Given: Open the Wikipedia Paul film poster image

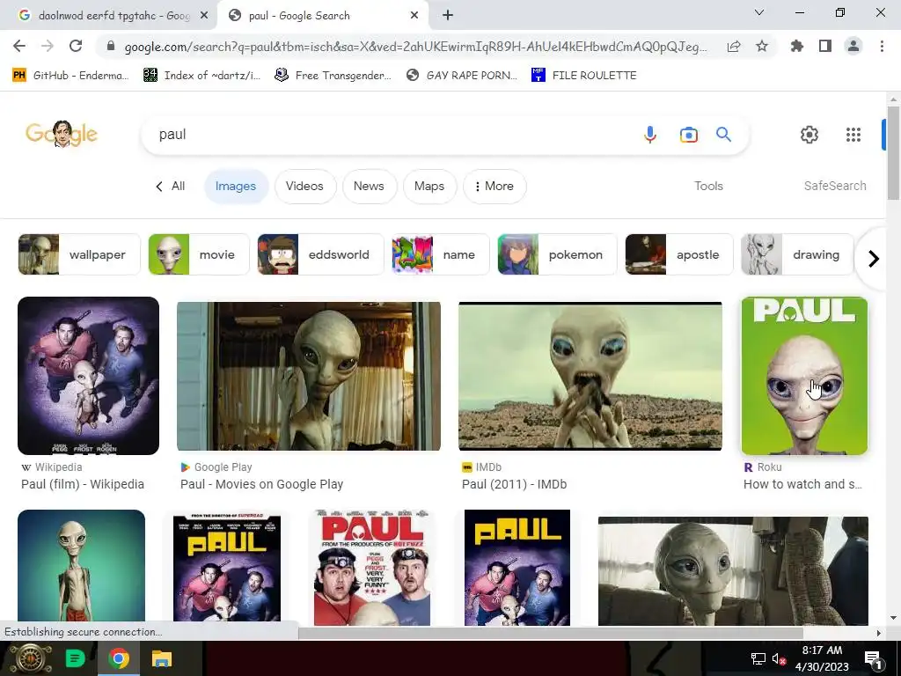Looking at the screenshot, I should pyautogui.click(x=89, y=375).
